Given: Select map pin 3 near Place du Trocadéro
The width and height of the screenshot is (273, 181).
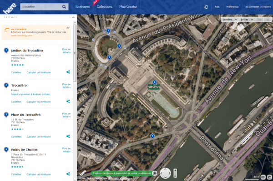Looking at the screenshot, I should [109, 57].
